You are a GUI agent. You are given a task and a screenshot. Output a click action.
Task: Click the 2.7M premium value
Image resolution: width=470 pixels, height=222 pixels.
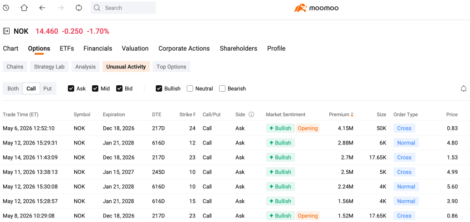[347, 157]
